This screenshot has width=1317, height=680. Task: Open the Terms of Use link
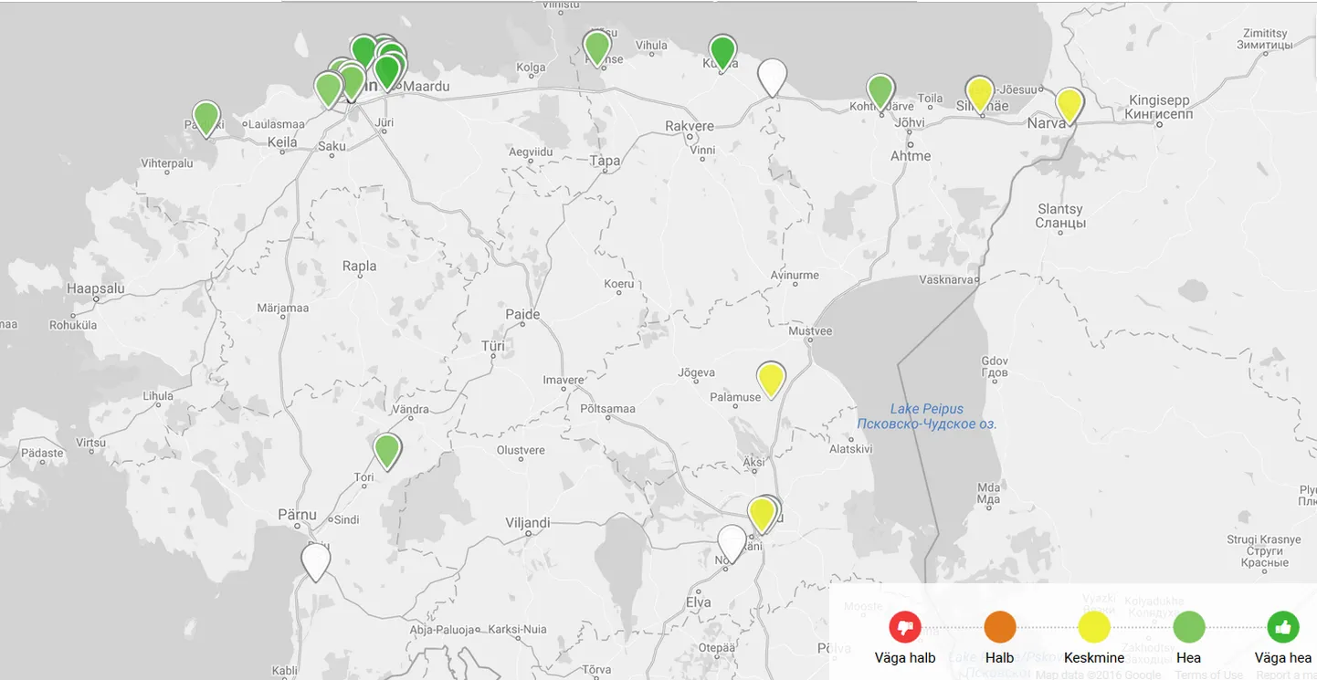point(1208,675)
